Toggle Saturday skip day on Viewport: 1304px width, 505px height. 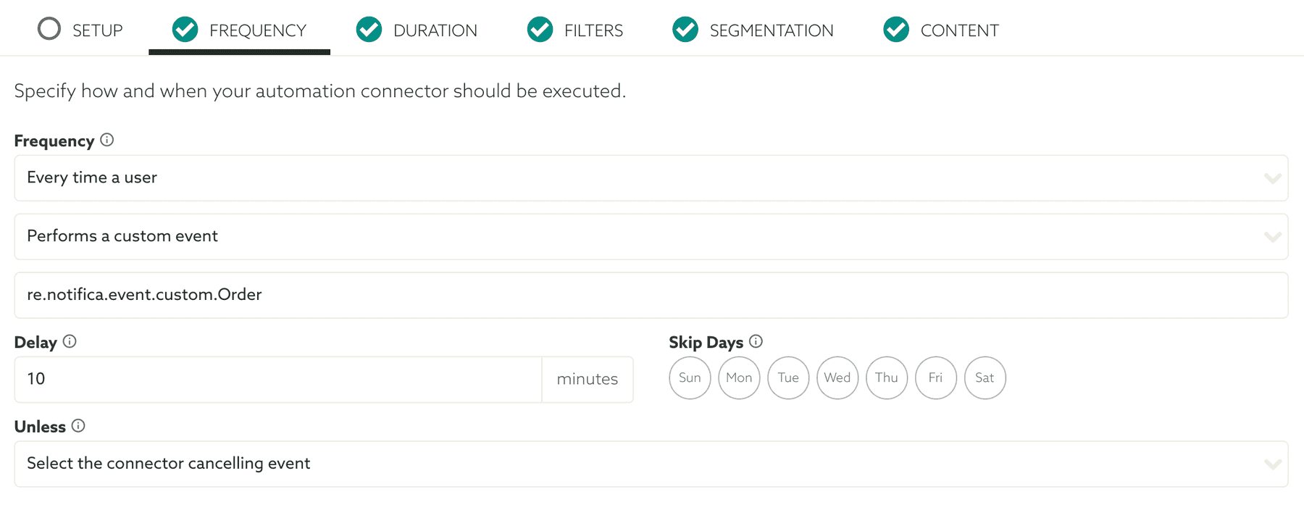[985, 377]
